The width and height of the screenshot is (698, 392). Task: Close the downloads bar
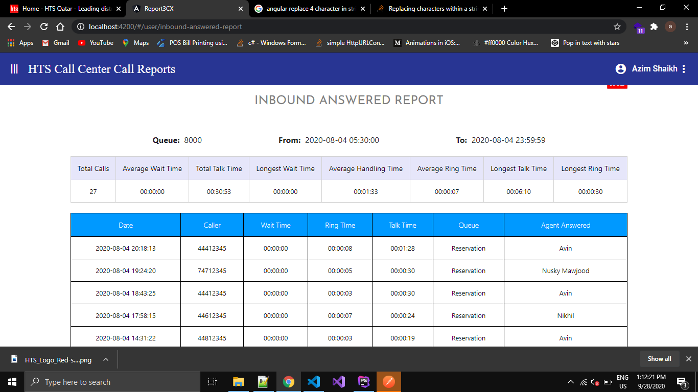click(688, 359)
